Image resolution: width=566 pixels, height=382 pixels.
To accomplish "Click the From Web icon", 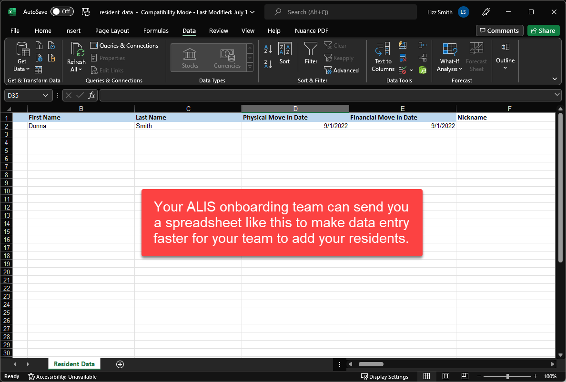I will tap(39, 58).
